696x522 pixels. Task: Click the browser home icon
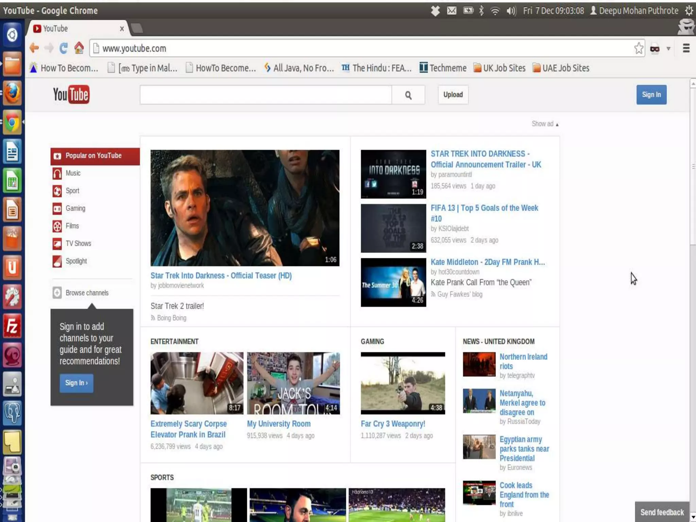click(x=79, y=48)
